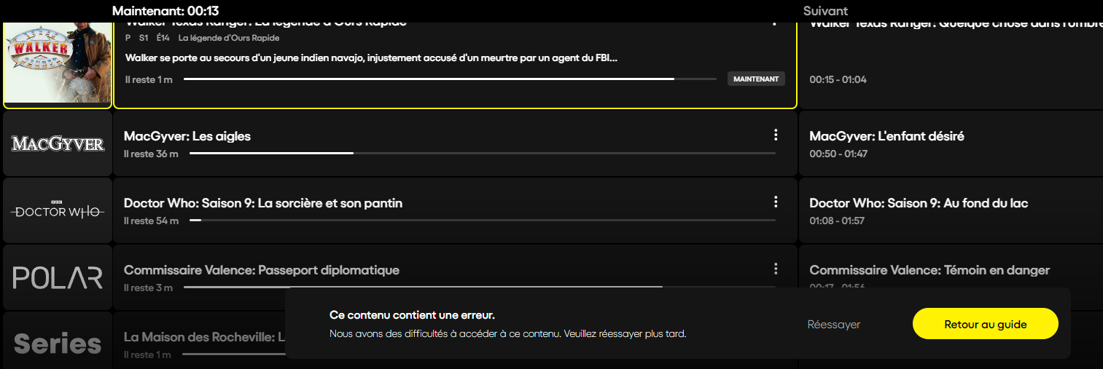1103x369 pixels.
Task: Open the Doctor Who row three-dot menu
Action: 776,202
